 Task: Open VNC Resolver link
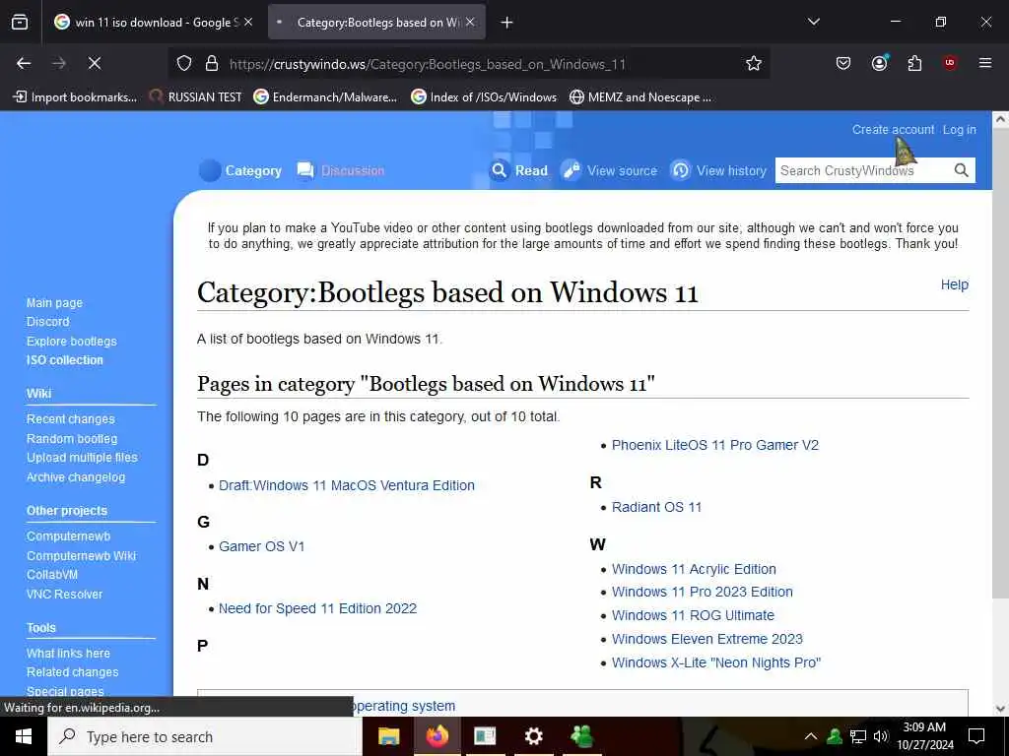pyautogui.click(x=64, y=594)
